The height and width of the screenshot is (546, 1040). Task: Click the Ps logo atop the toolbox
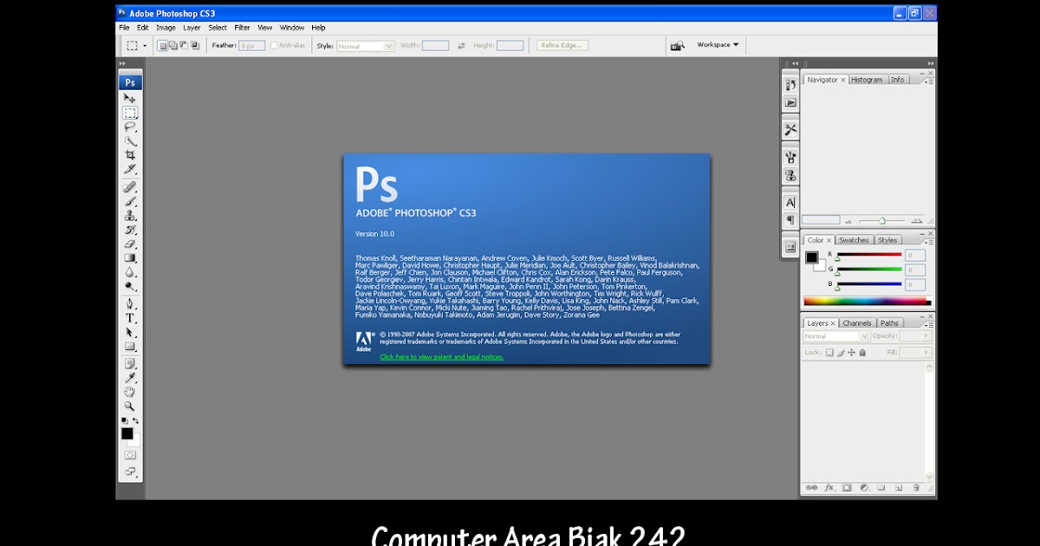[x=130, y=82]
